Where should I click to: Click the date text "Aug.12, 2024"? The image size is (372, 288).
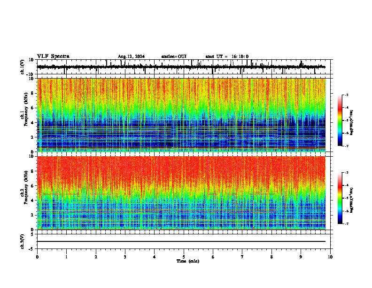[131, 56]
